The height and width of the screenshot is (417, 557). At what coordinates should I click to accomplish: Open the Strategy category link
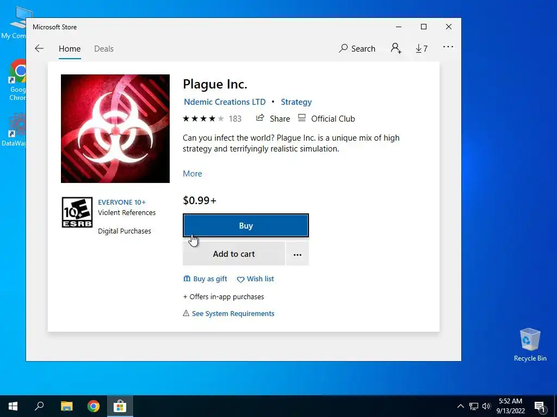click(296, 102)
